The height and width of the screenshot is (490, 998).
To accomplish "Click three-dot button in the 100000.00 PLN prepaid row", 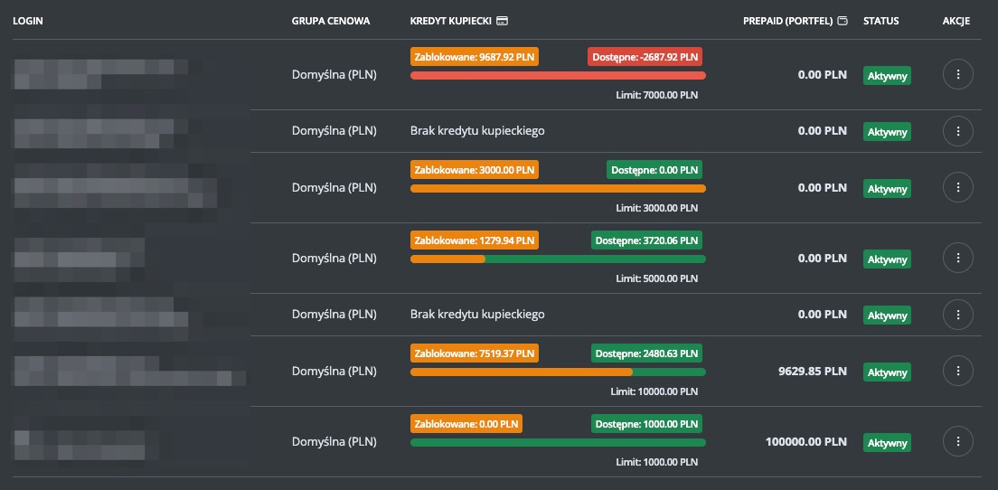I will [957, 442].
